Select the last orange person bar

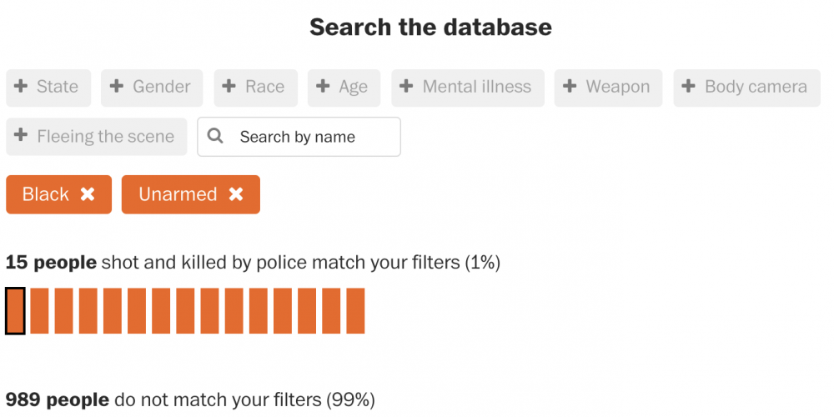pos(355,310)
